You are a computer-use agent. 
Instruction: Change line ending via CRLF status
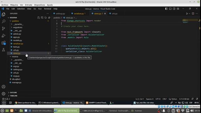click(165, 99)
